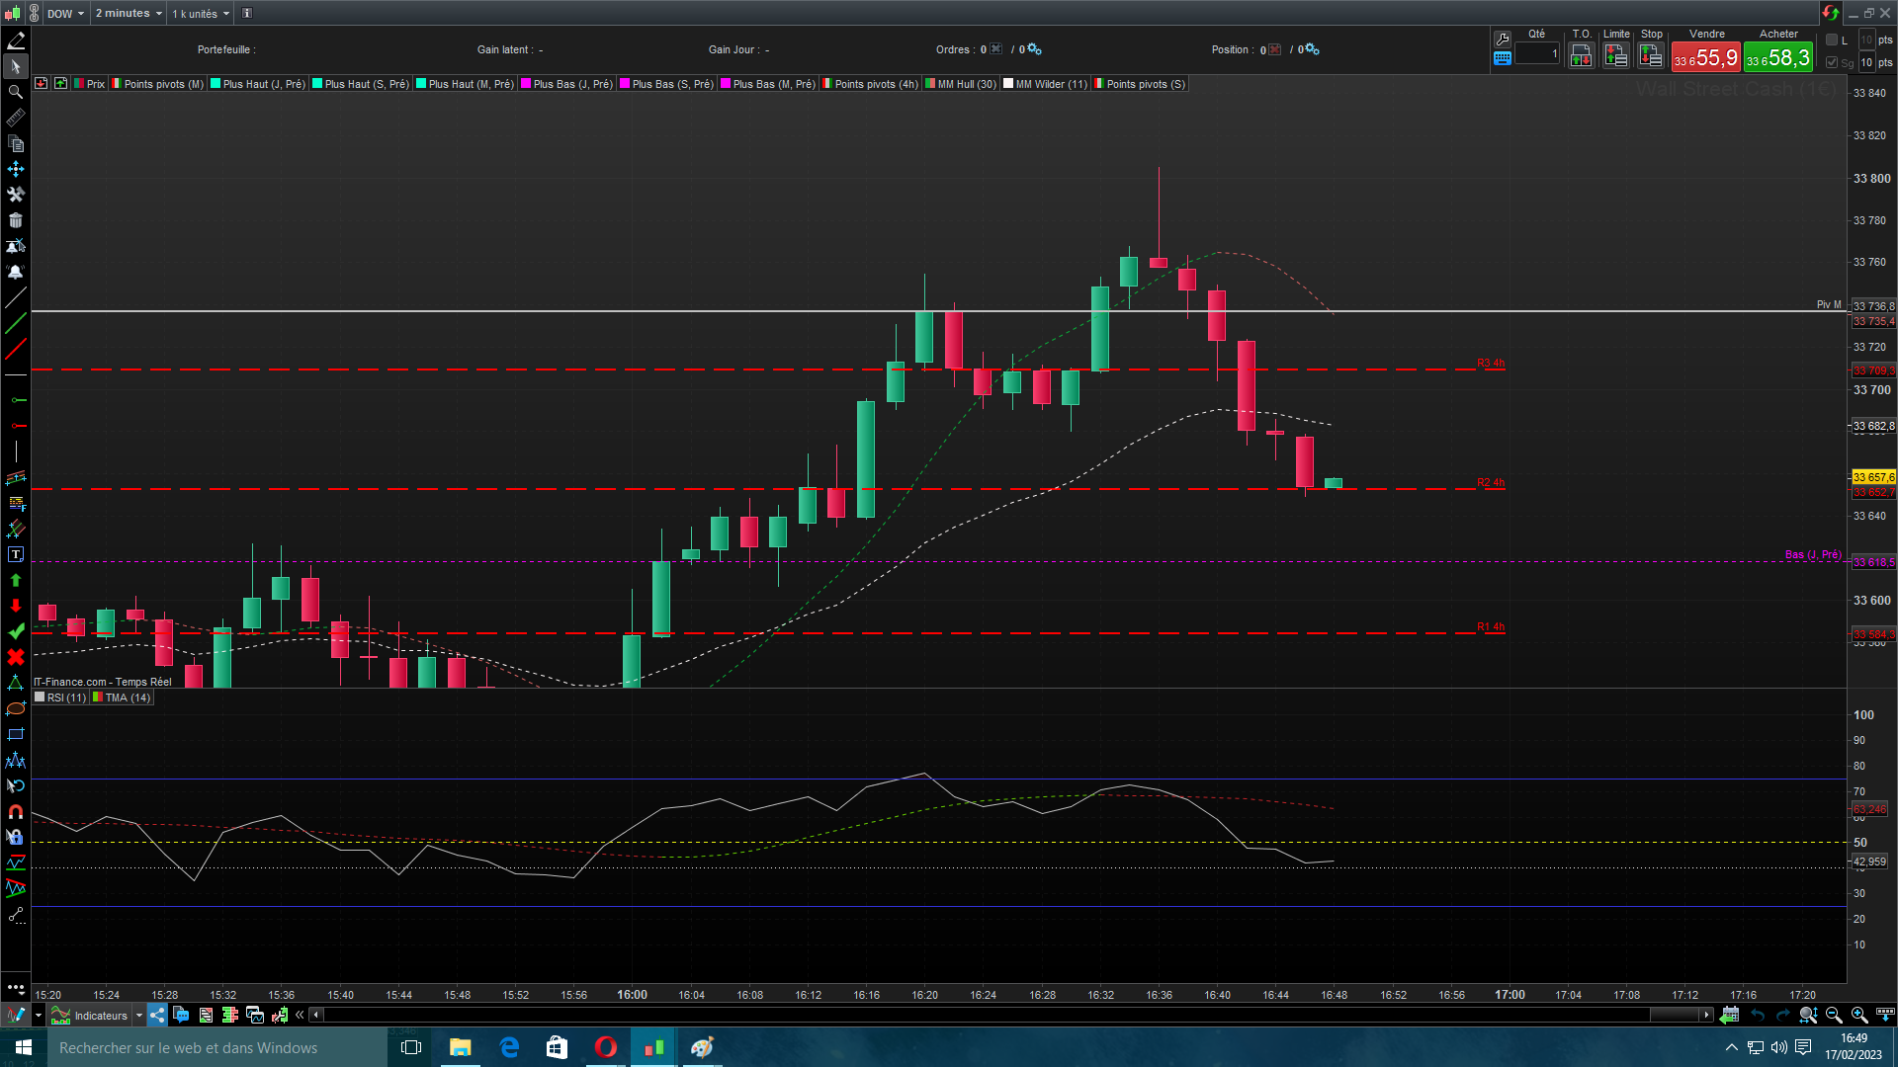Click the red cross delete icon in left sidebar
The image size is (1898, 1067).
click(x=16, y=657)
